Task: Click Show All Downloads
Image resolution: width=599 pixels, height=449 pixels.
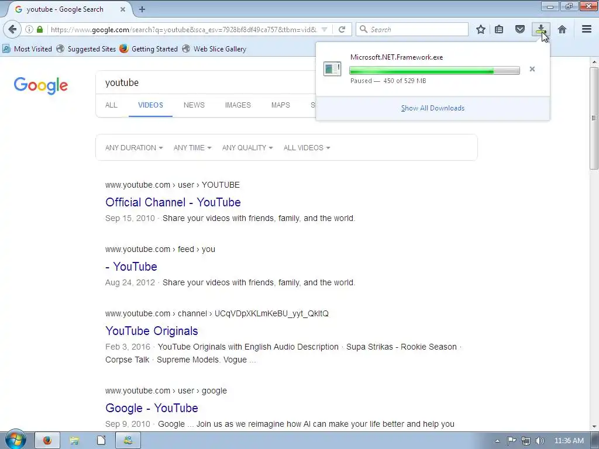Action: coord(433,108)
